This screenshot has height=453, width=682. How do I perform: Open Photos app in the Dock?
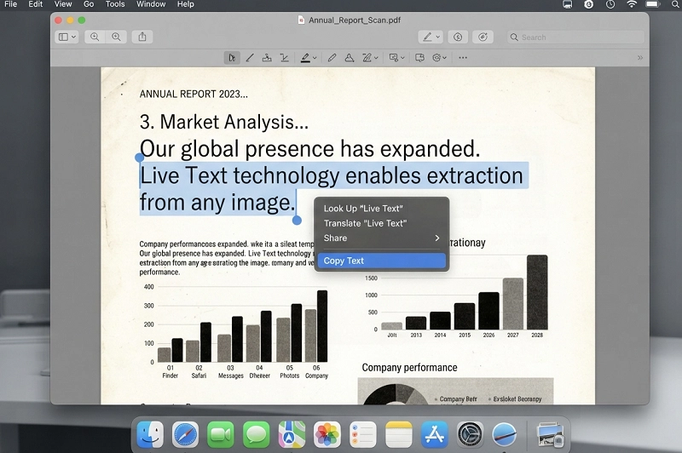(x=327, y=434)
